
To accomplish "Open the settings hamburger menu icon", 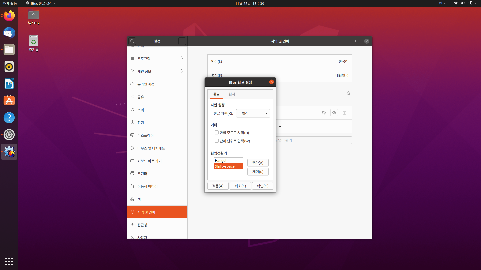I will pos(182,41).
